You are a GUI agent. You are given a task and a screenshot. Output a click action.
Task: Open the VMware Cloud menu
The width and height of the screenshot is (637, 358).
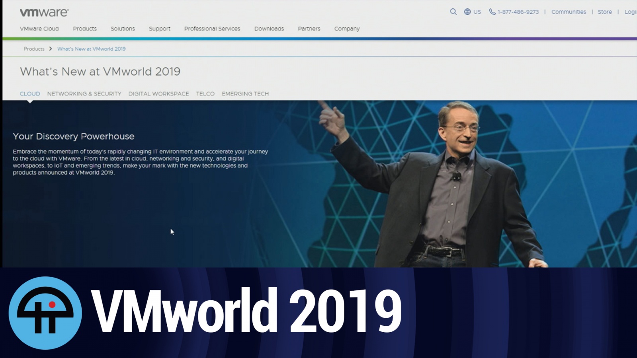pyautogui.click(x=39, y=29)
